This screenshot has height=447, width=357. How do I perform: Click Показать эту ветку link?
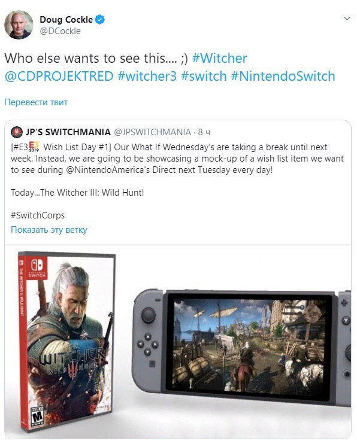point(49,230)
